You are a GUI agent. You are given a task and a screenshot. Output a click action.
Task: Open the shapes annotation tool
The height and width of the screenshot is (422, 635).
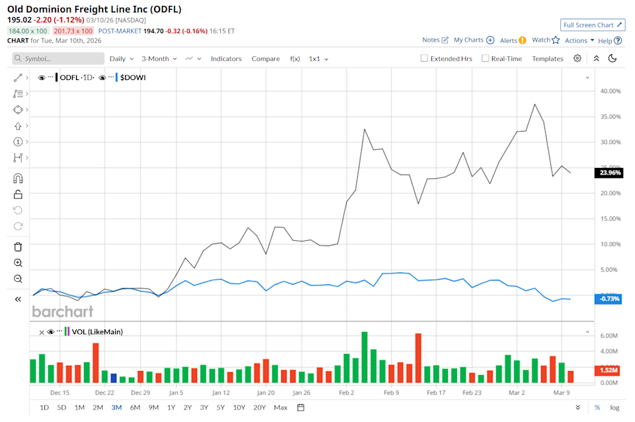click(x=18, y=110)
